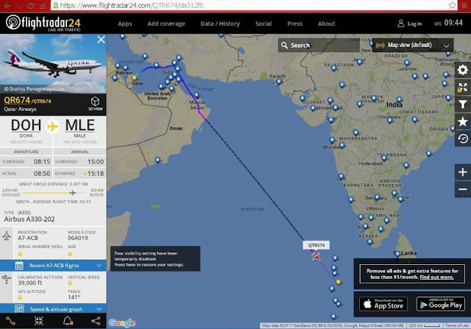This screenshot has width=471, height=329.
Task: Open the Map view (default) dropdown
Action: pos(413,45)
